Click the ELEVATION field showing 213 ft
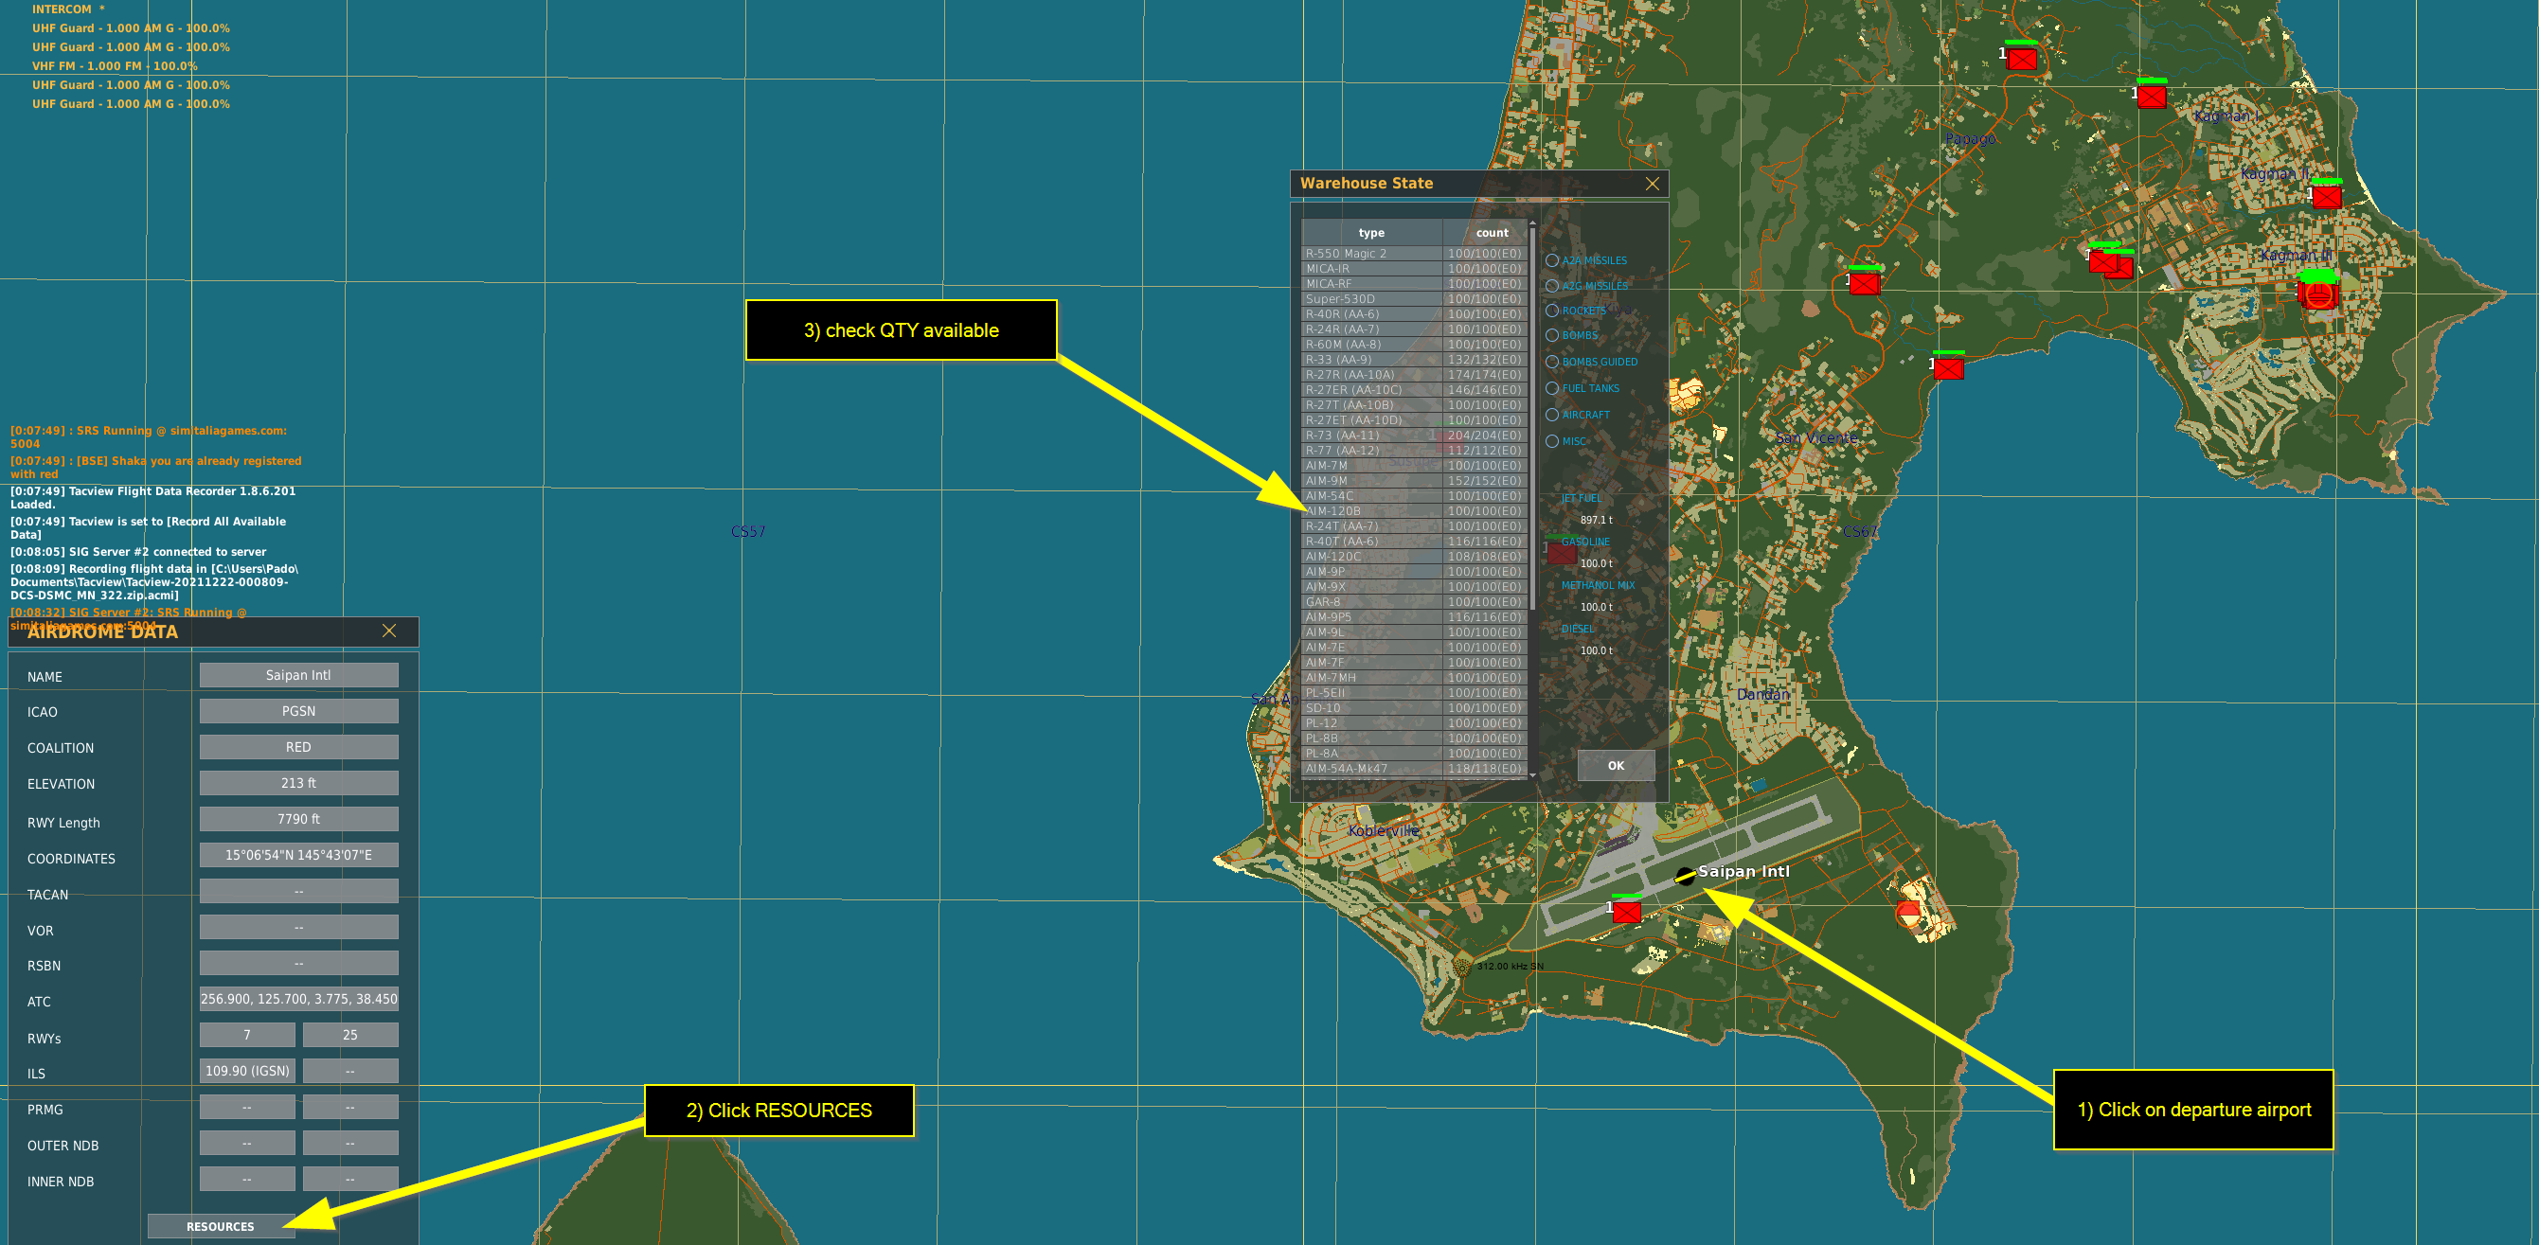2539x1245 pixels. point(298,783)
